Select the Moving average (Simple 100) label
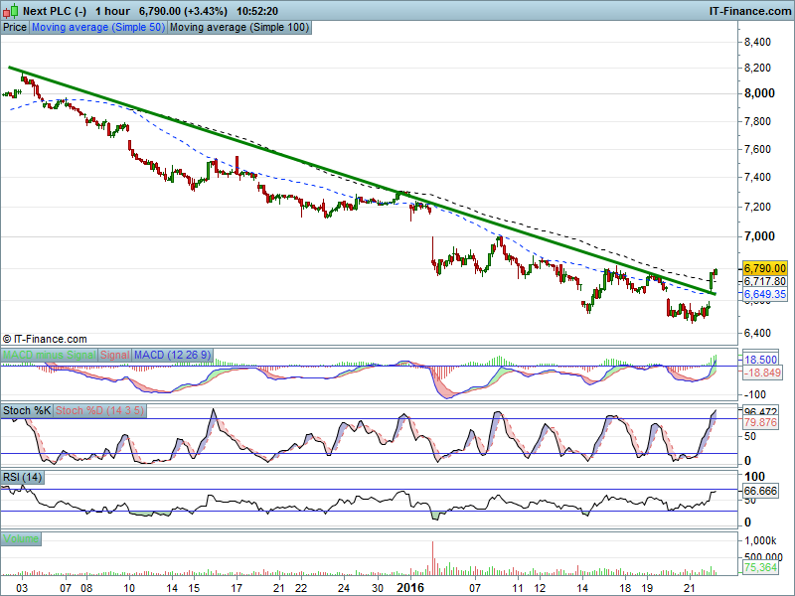This screenshot has width=795, height=596. pyautogui.click(x=239, y=28)
